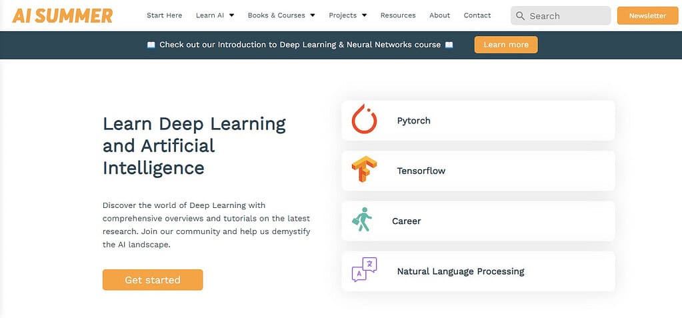Open the Pytorch topic card
The image size is (682, 318).
479,121
